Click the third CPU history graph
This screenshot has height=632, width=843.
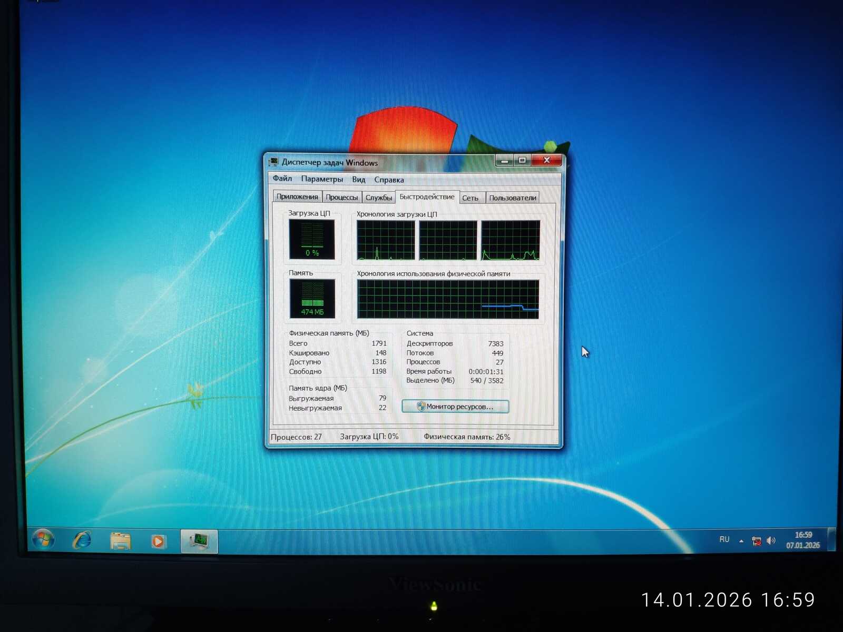pos(511,241)
